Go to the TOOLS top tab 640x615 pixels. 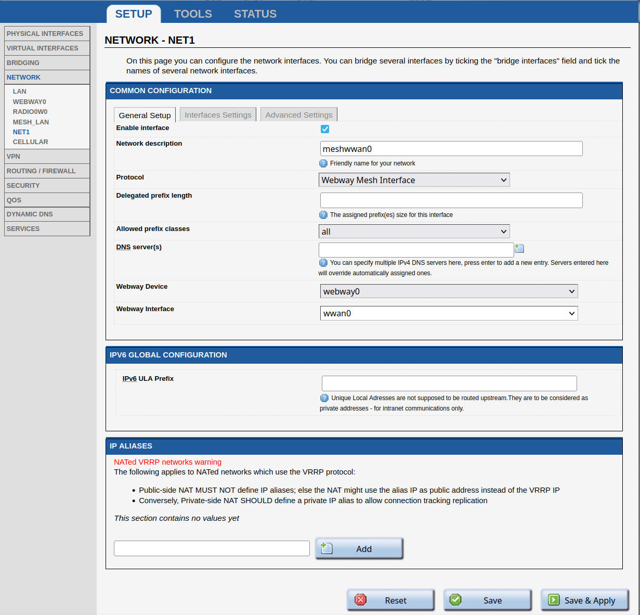point(193,14)
